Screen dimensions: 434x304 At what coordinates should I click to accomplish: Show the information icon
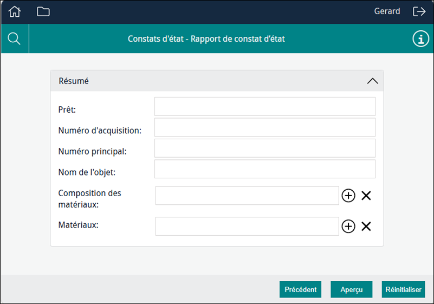click(x=420, y=39)
